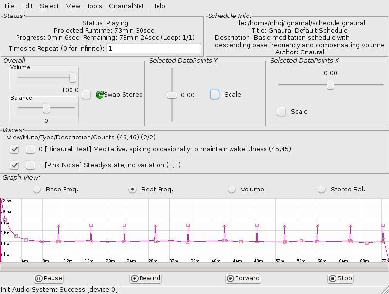
Task: Open the Binaural Beat voice description link
Action: pos(165,149)
